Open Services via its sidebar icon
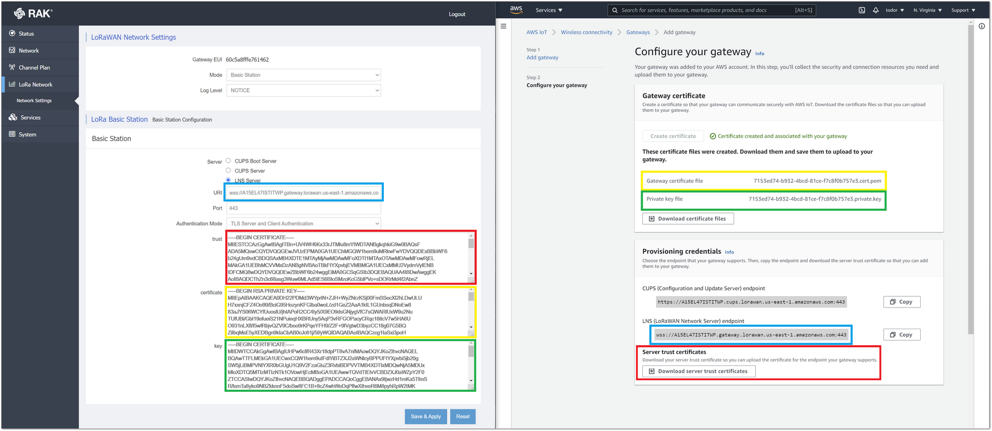This screenshot has height=431, width=992. (x=13, y=117)
